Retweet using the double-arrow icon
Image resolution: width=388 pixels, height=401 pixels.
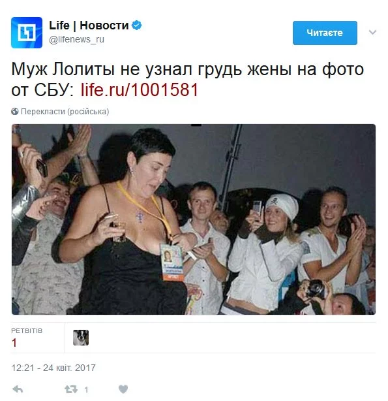(71, 389)
